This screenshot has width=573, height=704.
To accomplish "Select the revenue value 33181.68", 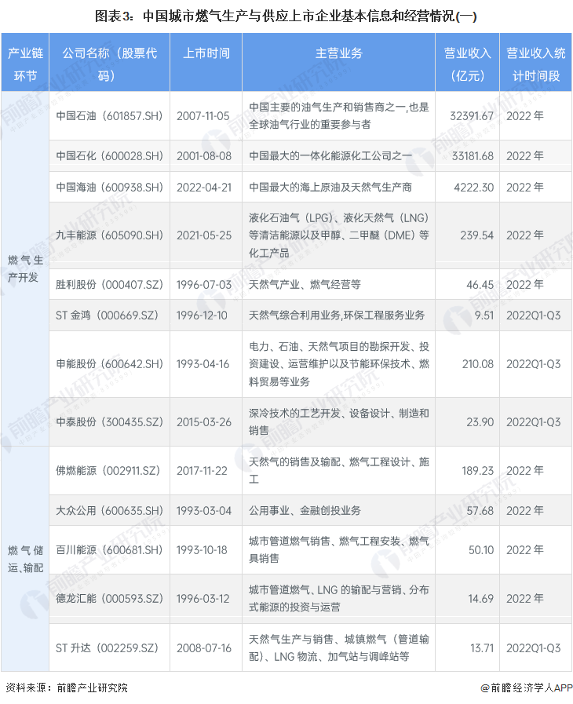I will click(x=468, y=155).
